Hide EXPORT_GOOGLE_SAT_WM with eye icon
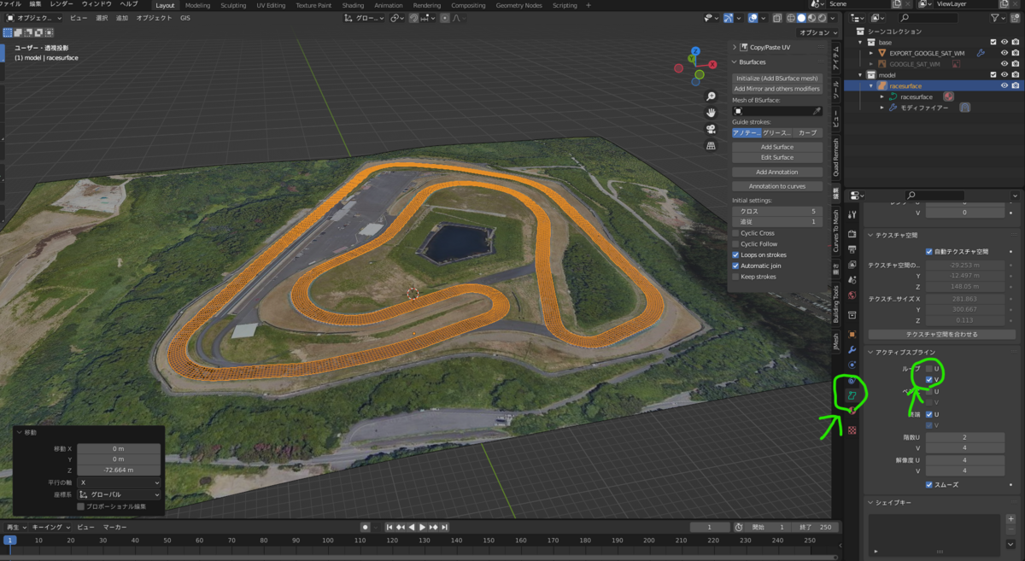 [1004, 53]
